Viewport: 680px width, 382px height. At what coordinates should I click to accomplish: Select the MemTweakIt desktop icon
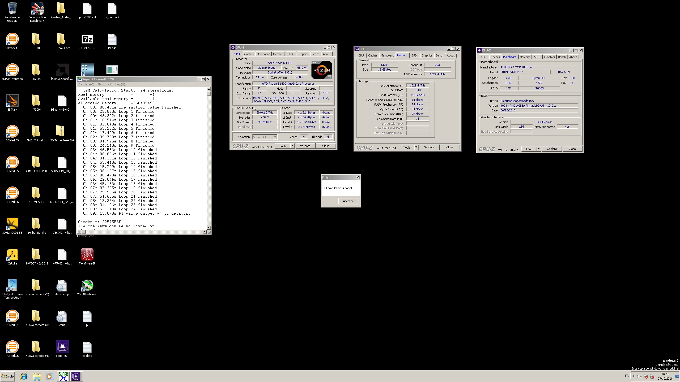pos(87,257)
